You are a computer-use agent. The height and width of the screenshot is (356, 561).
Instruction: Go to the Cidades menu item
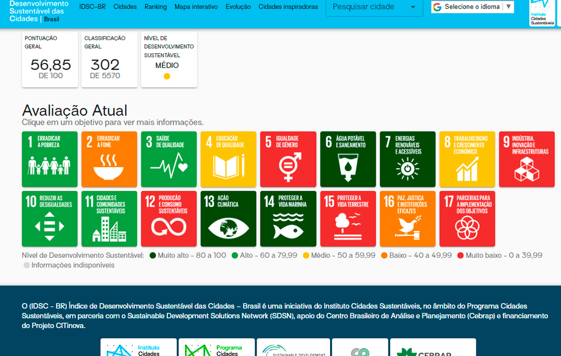point(125,7)
